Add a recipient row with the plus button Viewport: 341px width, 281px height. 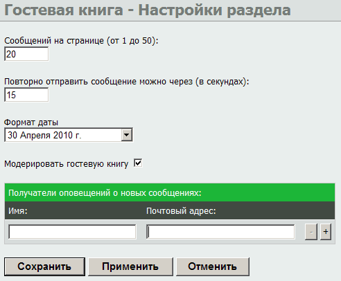click(x=326, y=232)
